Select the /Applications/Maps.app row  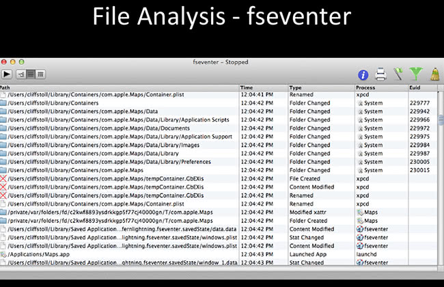219,254
